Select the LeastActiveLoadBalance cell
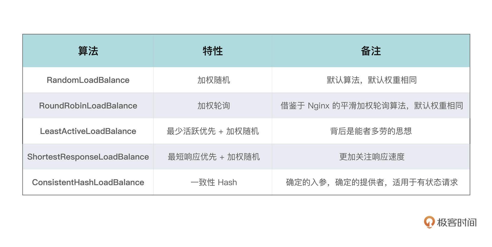 88,131
